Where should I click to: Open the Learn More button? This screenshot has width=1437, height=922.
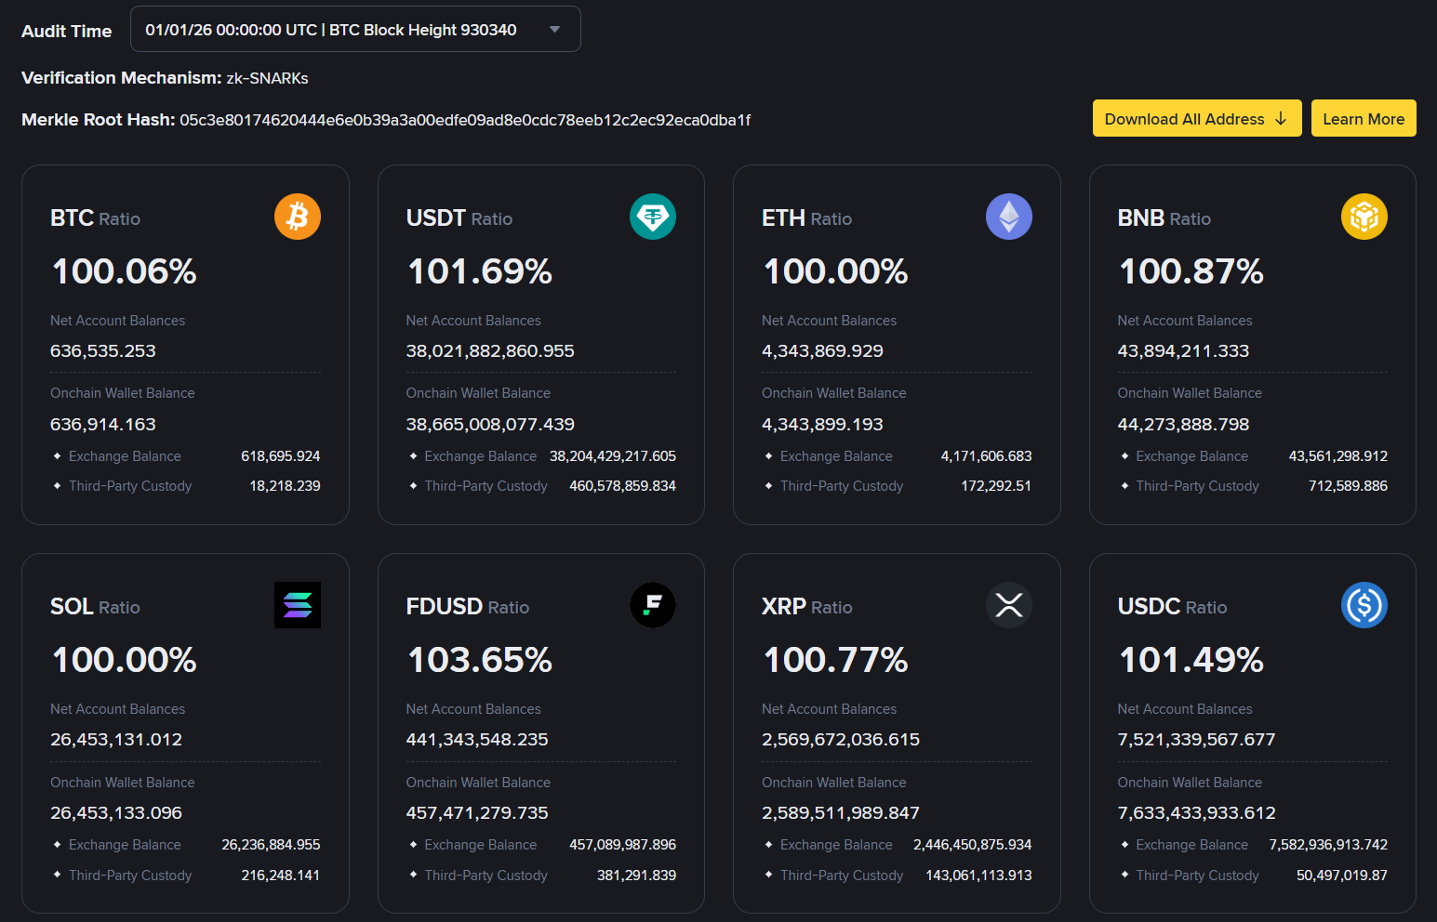(x=1364, y=119)
